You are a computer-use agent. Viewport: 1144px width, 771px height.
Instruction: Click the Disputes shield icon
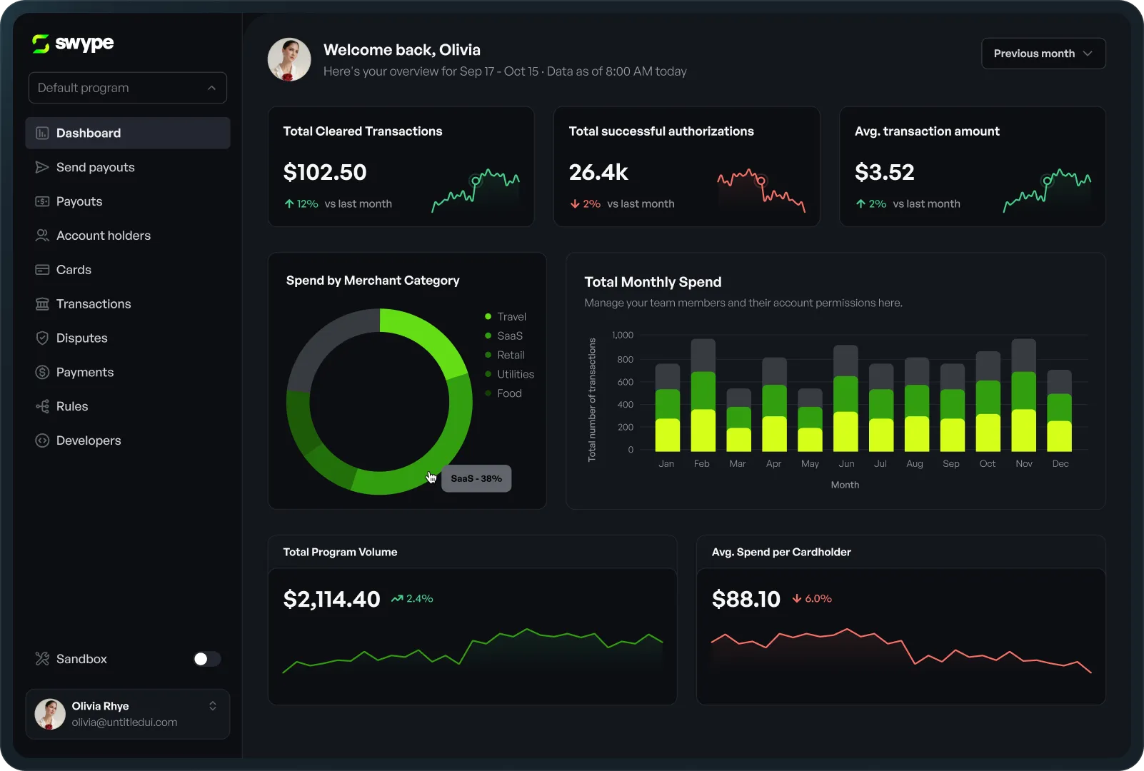pyautogui.click(x=42, y=338)
